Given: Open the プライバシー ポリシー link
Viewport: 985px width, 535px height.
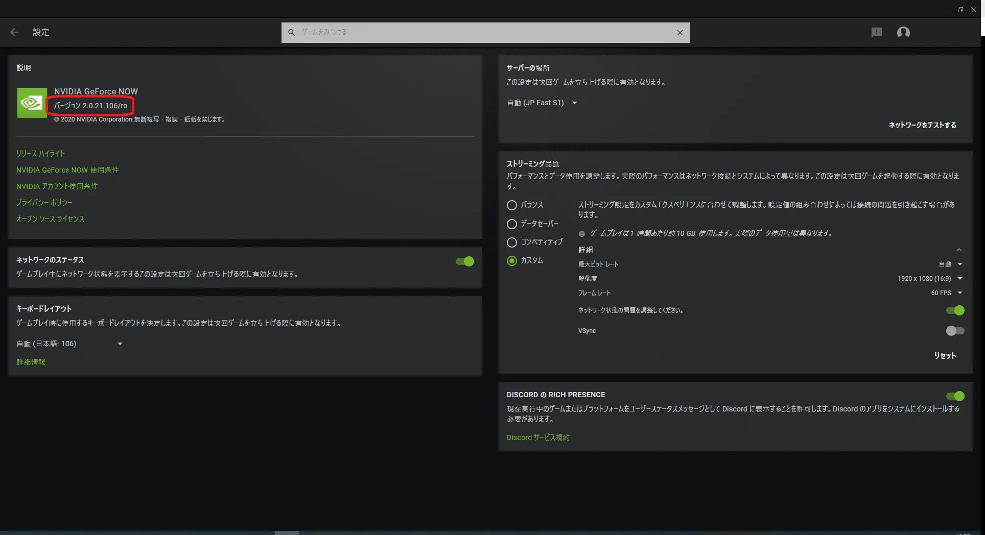Looking at the screenshot, I should click(44, 203).
